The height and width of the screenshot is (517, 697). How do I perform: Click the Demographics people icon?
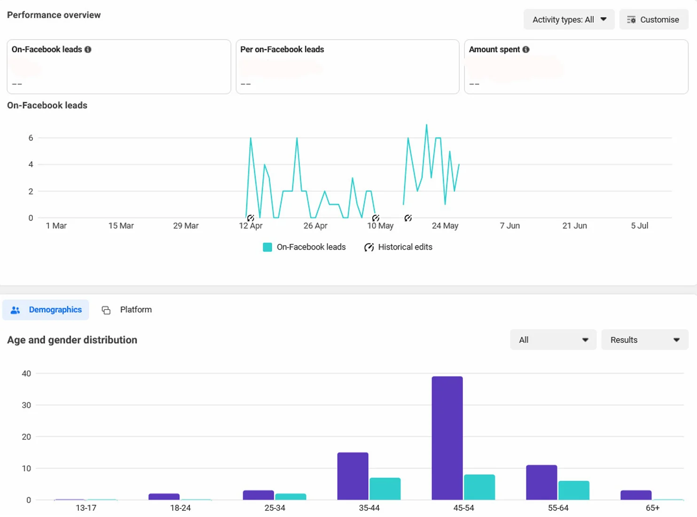tap(16, 310)
